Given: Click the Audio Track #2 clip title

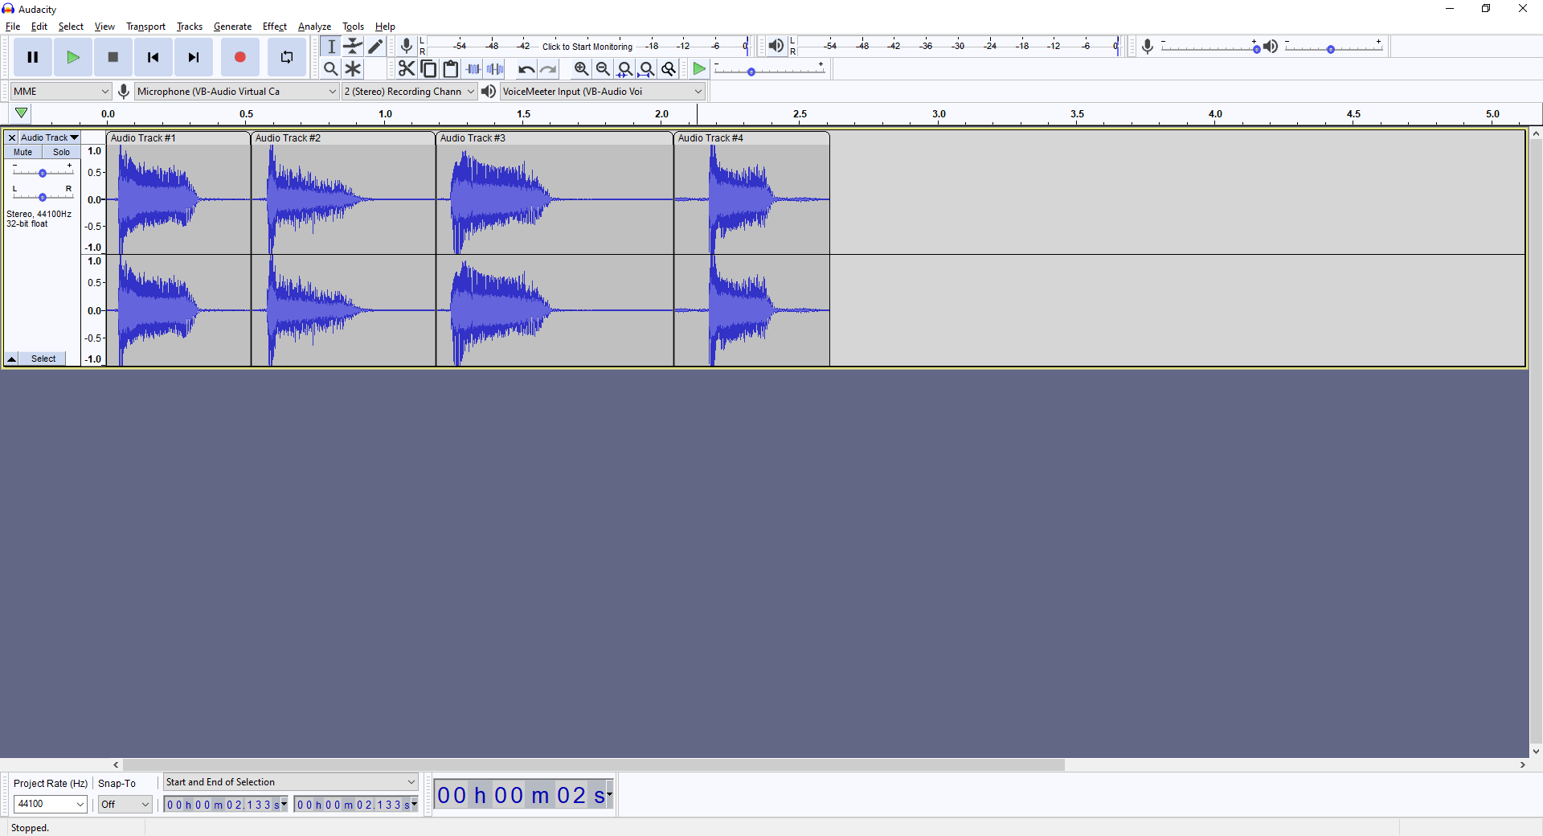Looking at the screenshot, I should coord(288,138).
